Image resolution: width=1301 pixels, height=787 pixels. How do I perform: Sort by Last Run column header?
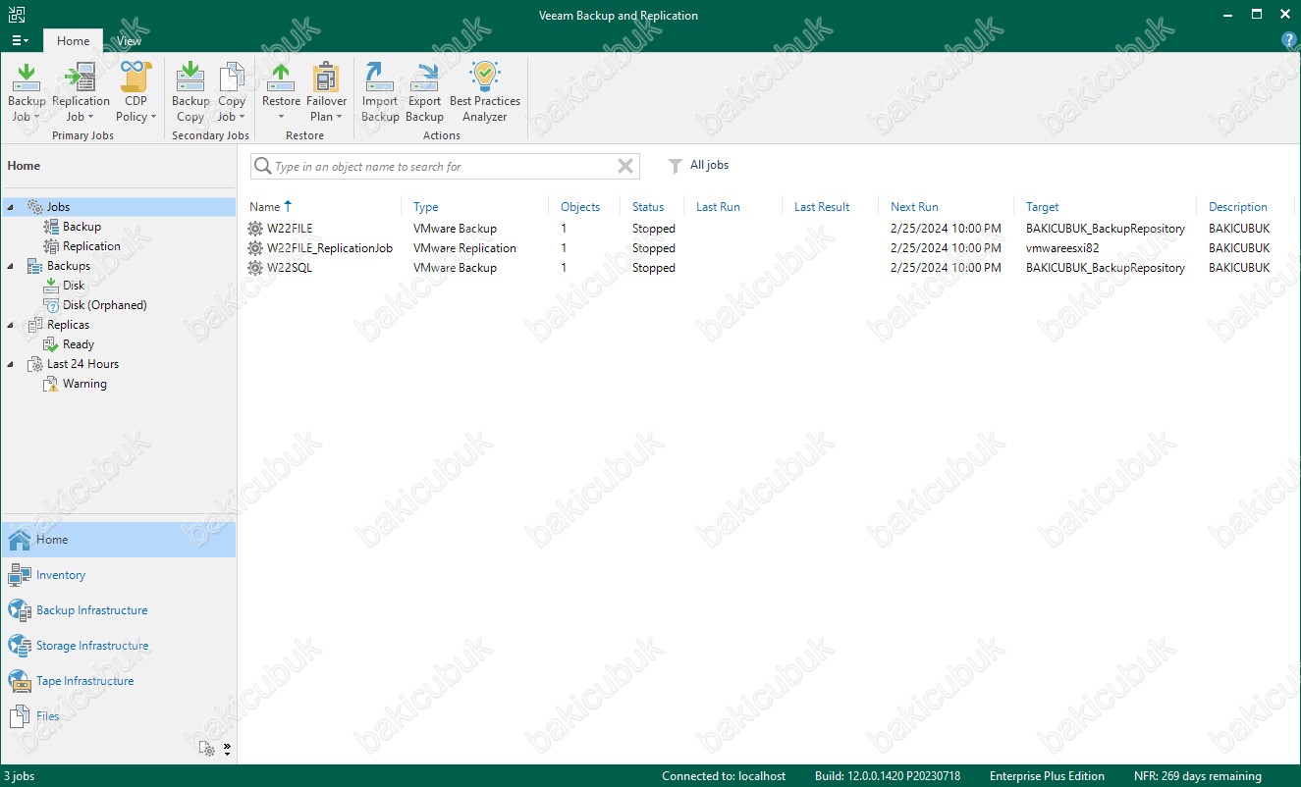pos(718,207)
